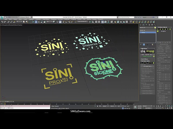Toggle Detach from Path checkbox
The height and width of the screenshot is (129, 173).
pyautogui.click(x=141, y=73)
